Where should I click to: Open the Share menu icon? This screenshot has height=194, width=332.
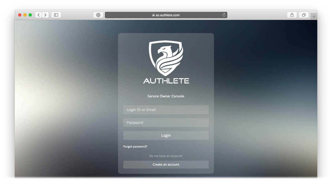click(292, 15)
